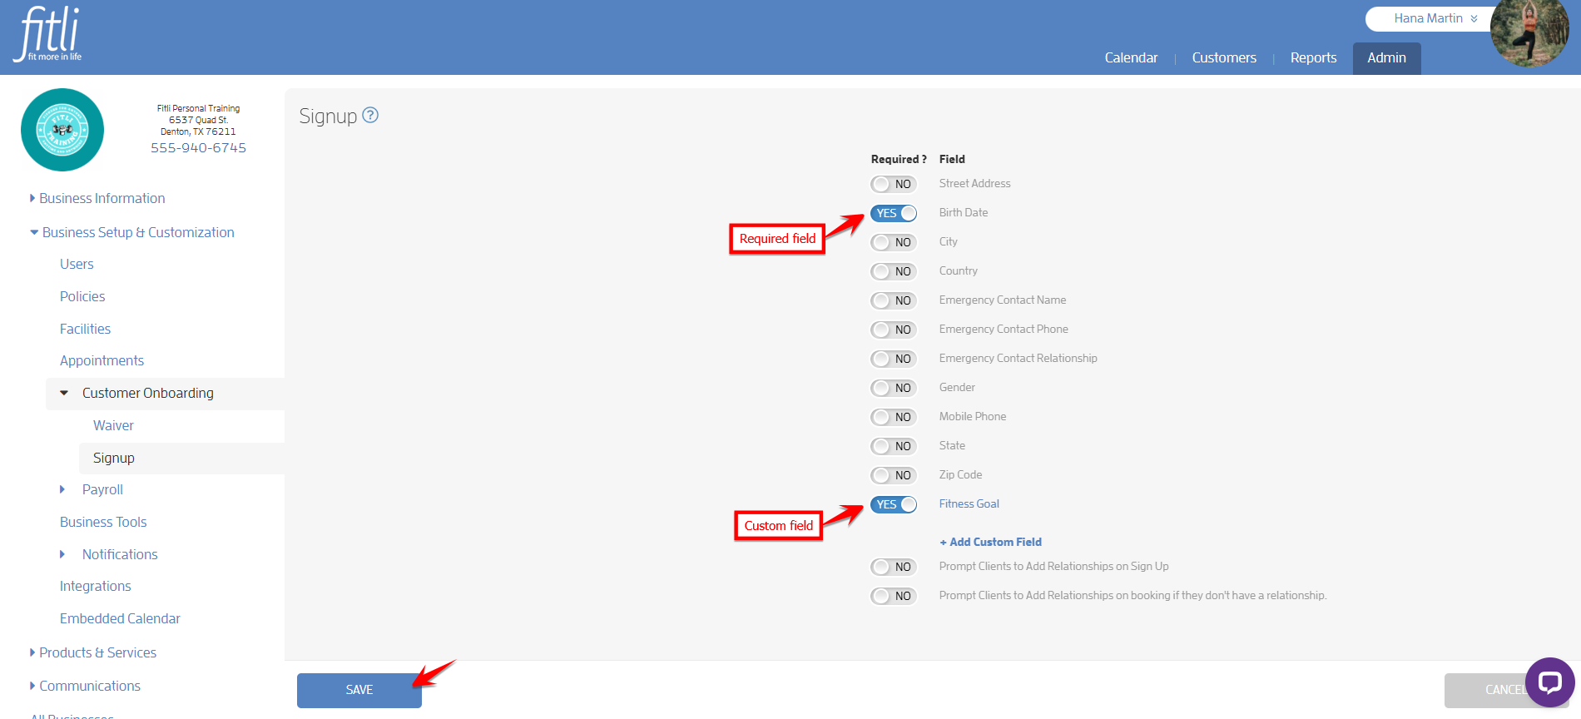Toggle Mobile Phone required switch
Image resolution: width=1581 pixels, height=719 pixels.
[x=894, y=417]
